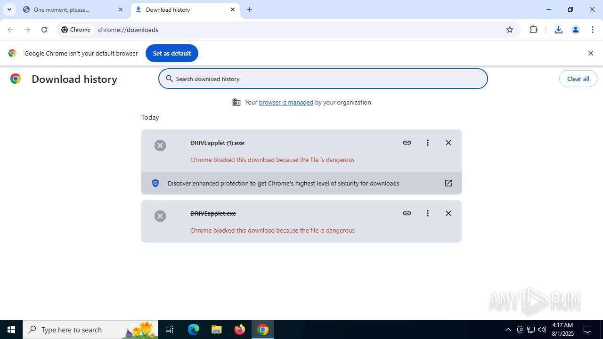
Task: Copy download link for DRIVEapplet.exe
Action: tap(407, 213)
